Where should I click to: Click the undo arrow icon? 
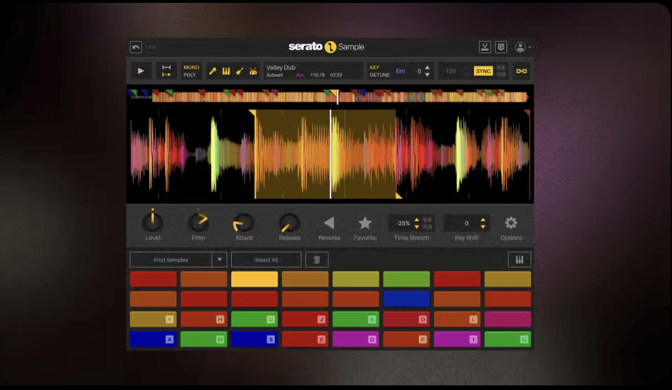(x=136, y=47)
